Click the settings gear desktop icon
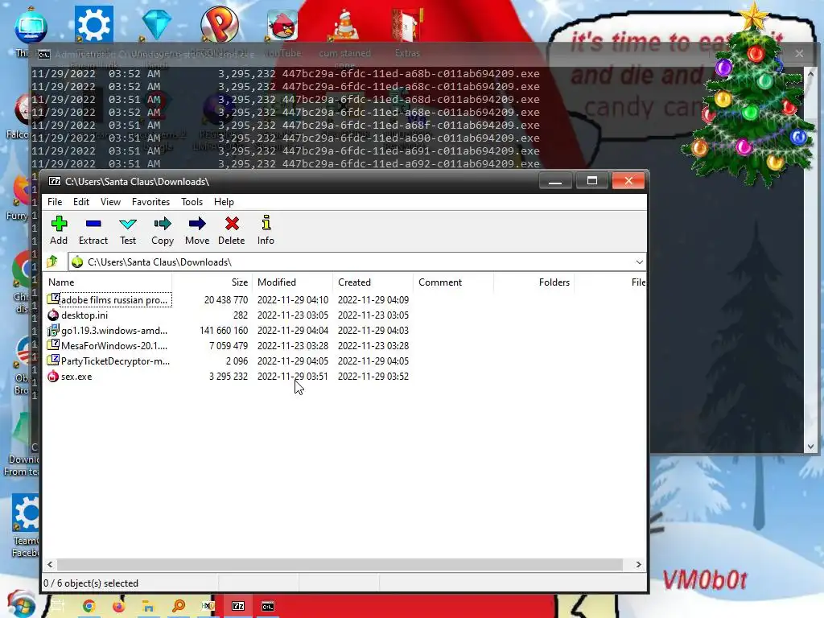 click(93, 24)
